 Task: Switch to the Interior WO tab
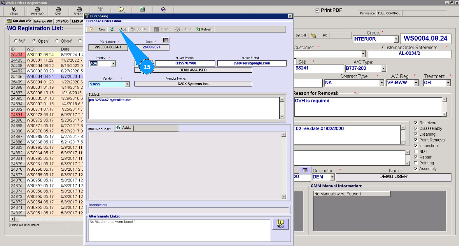coord(43,21)
